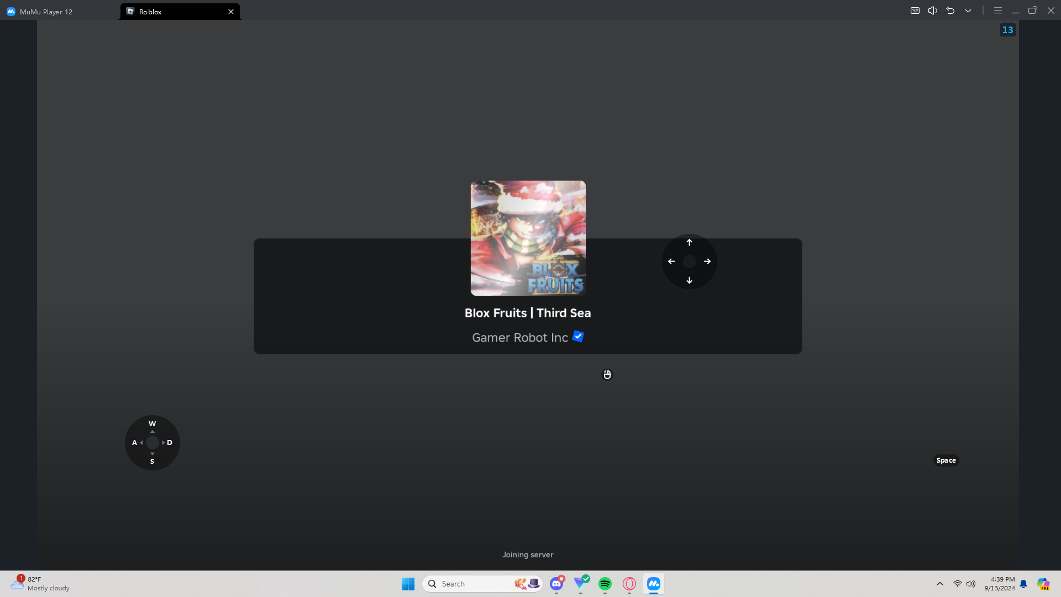
Task: Click the speaker volume icon in MuMu title bar
Action: point(933,11)
